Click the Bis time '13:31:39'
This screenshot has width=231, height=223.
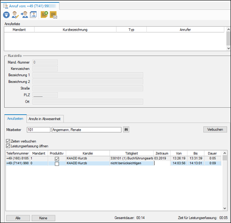tap(195, 158)
